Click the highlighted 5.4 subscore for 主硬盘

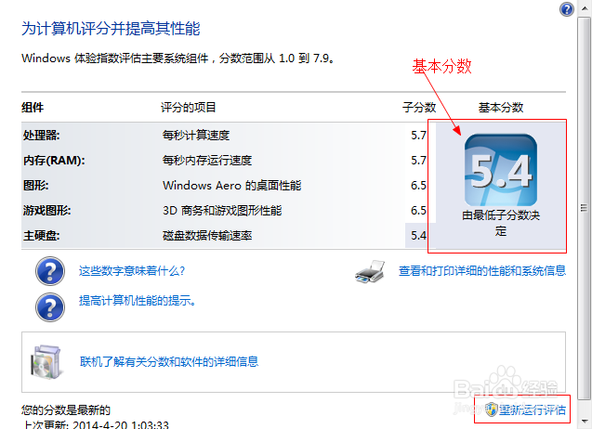418,236
